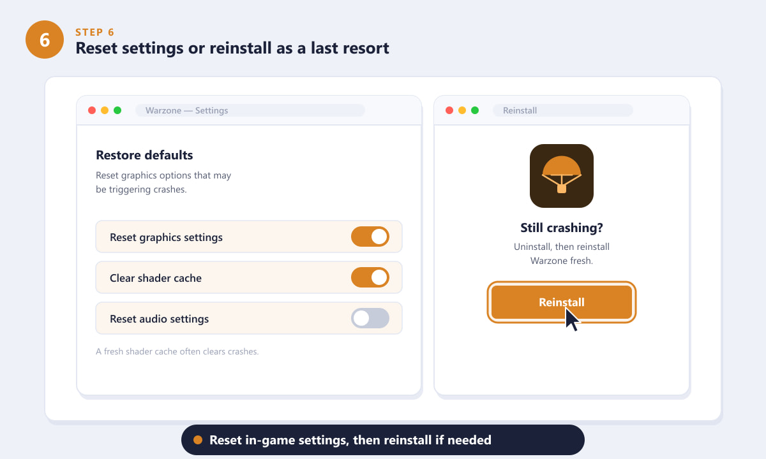Image resolution: width=766 pixels, height=459 pixels.
Task: Click the green dot on the Reinstall window
Action: tap(475, 110)
